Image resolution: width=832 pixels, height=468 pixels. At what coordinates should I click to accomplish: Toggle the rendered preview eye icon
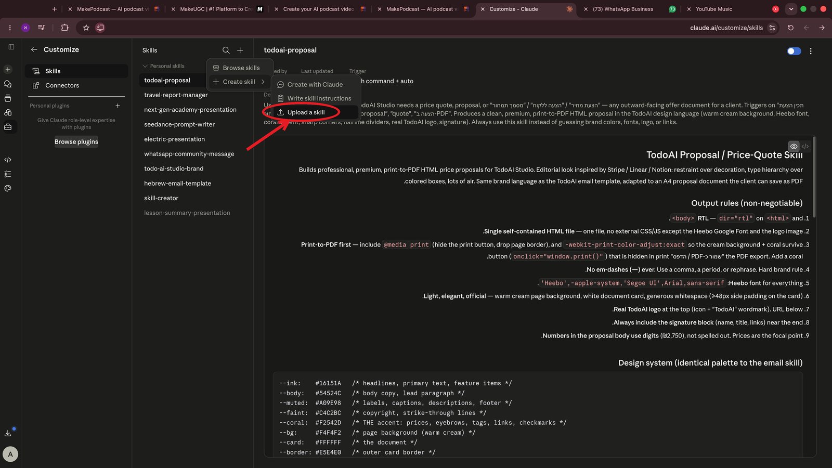(x=794, y=147)
